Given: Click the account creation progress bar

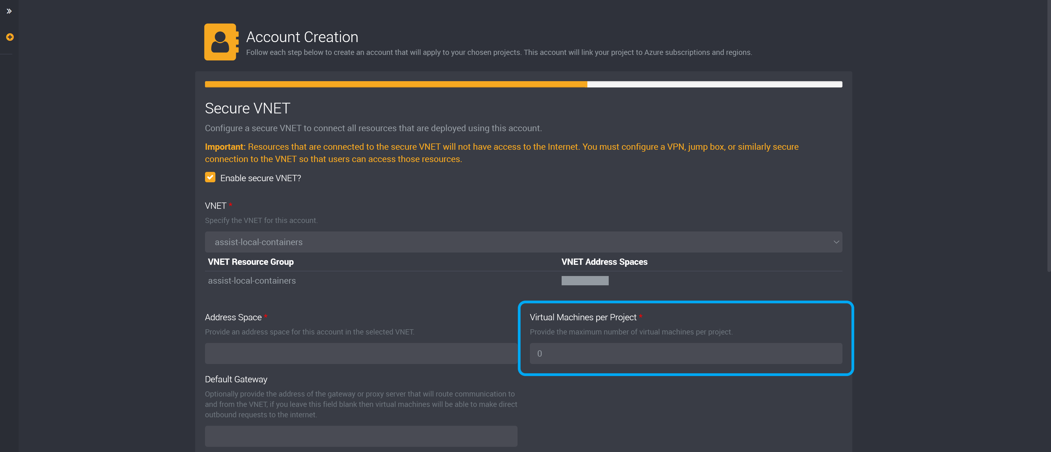Looking at the screenshot, I should coord(523,84).
